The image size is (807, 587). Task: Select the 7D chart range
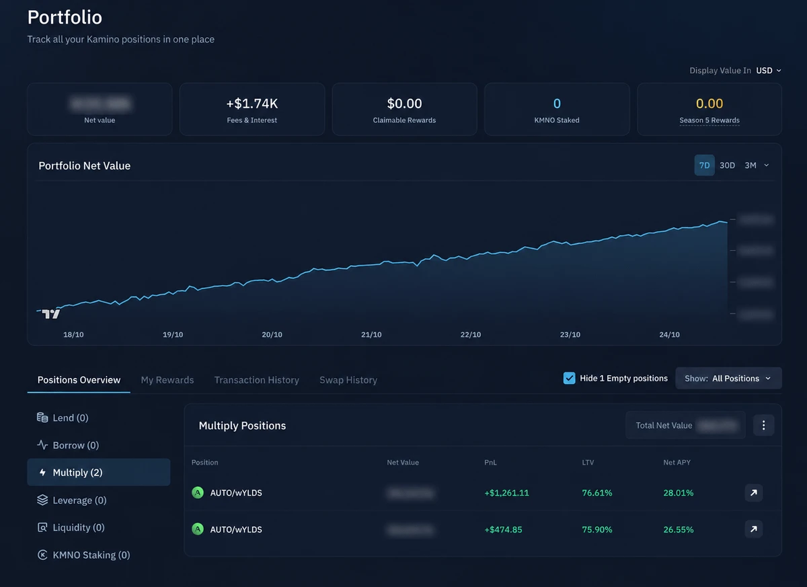[x=704, y=165]
